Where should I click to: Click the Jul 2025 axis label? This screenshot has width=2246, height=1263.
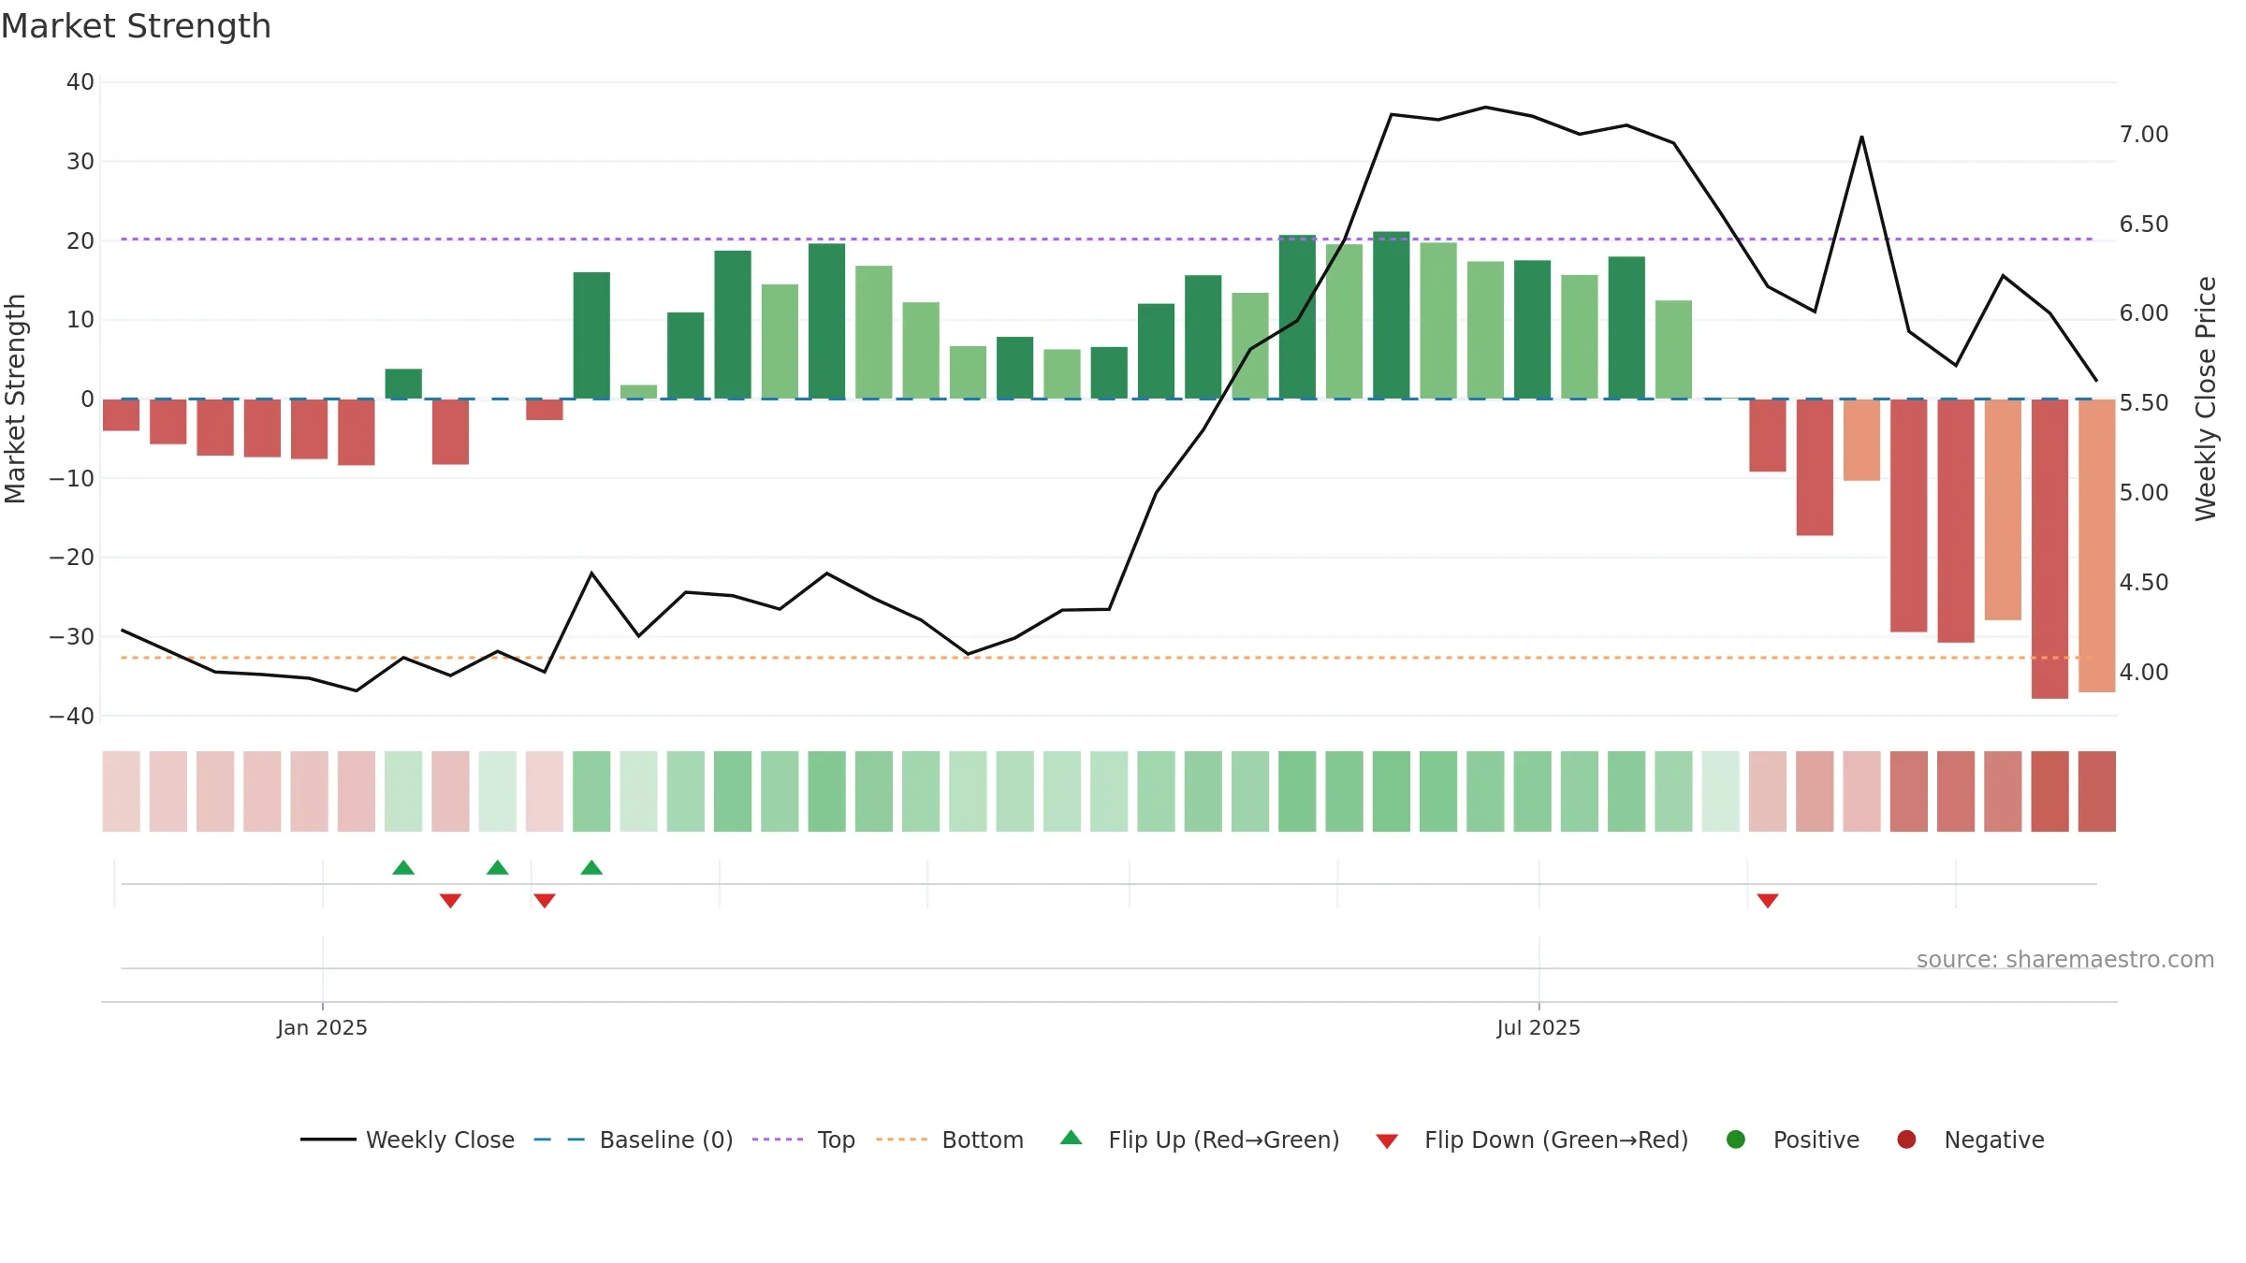click(1539, 1027)
